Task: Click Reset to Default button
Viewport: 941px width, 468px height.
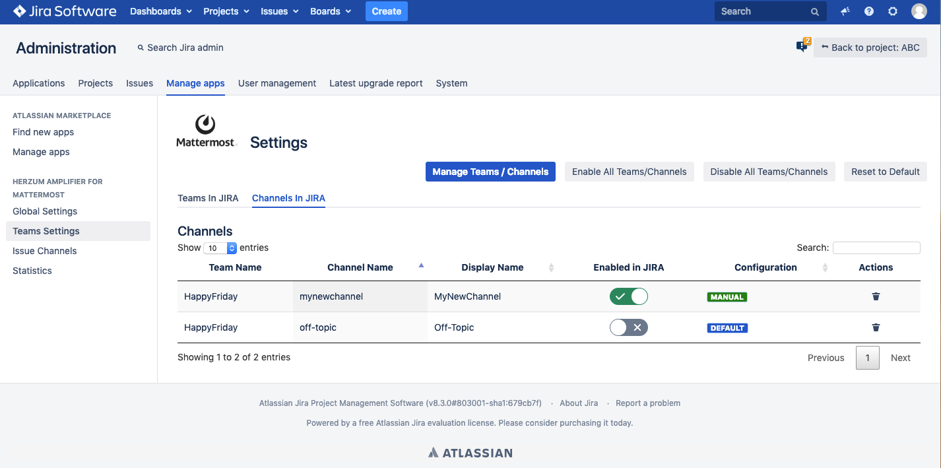Action: click(885, 172)
